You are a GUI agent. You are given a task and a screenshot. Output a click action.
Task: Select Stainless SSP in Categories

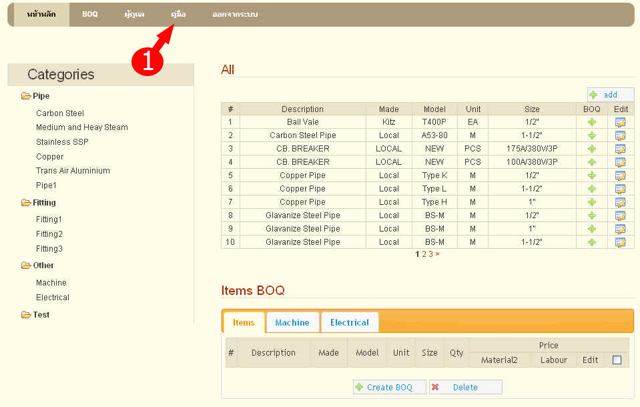(62, 142)
